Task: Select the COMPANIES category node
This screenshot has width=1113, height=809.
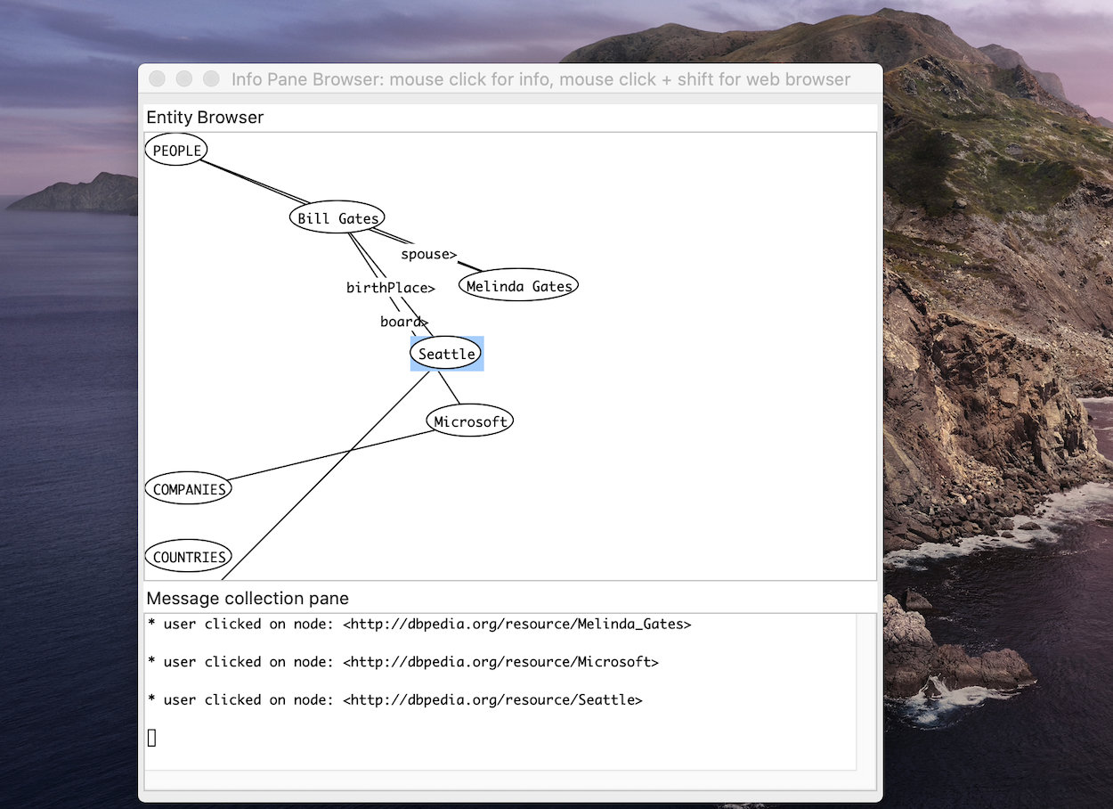Action: coord(189,489)
